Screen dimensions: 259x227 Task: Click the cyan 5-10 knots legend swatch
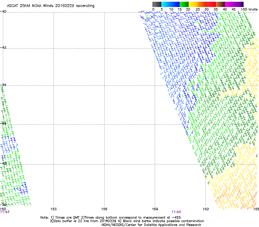[x=166, y=4]
